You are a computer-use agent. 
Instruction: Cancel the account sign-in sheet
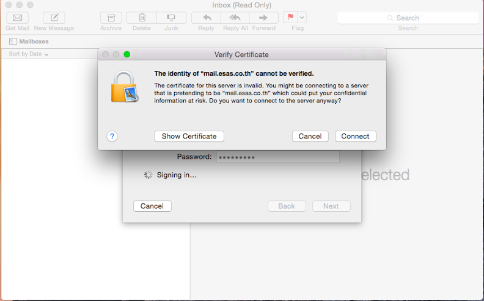152,206
